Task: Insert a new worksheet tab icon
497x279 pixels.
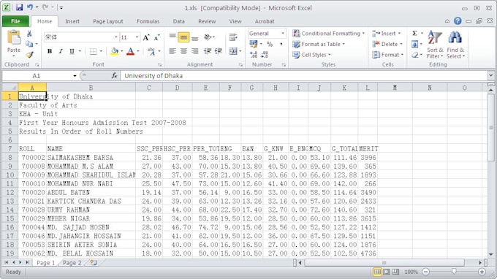Action: 94,262
